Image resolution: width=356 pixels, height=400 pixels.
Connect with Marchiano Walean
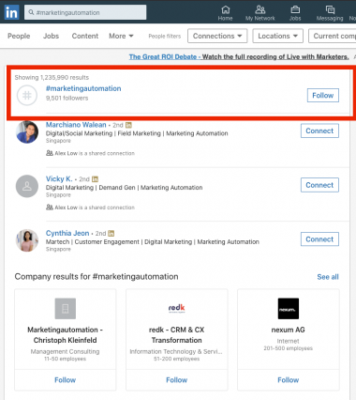pos(319,131)
